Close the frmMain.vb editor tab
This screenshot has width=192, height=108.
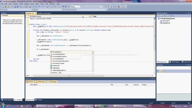(36, 13)
